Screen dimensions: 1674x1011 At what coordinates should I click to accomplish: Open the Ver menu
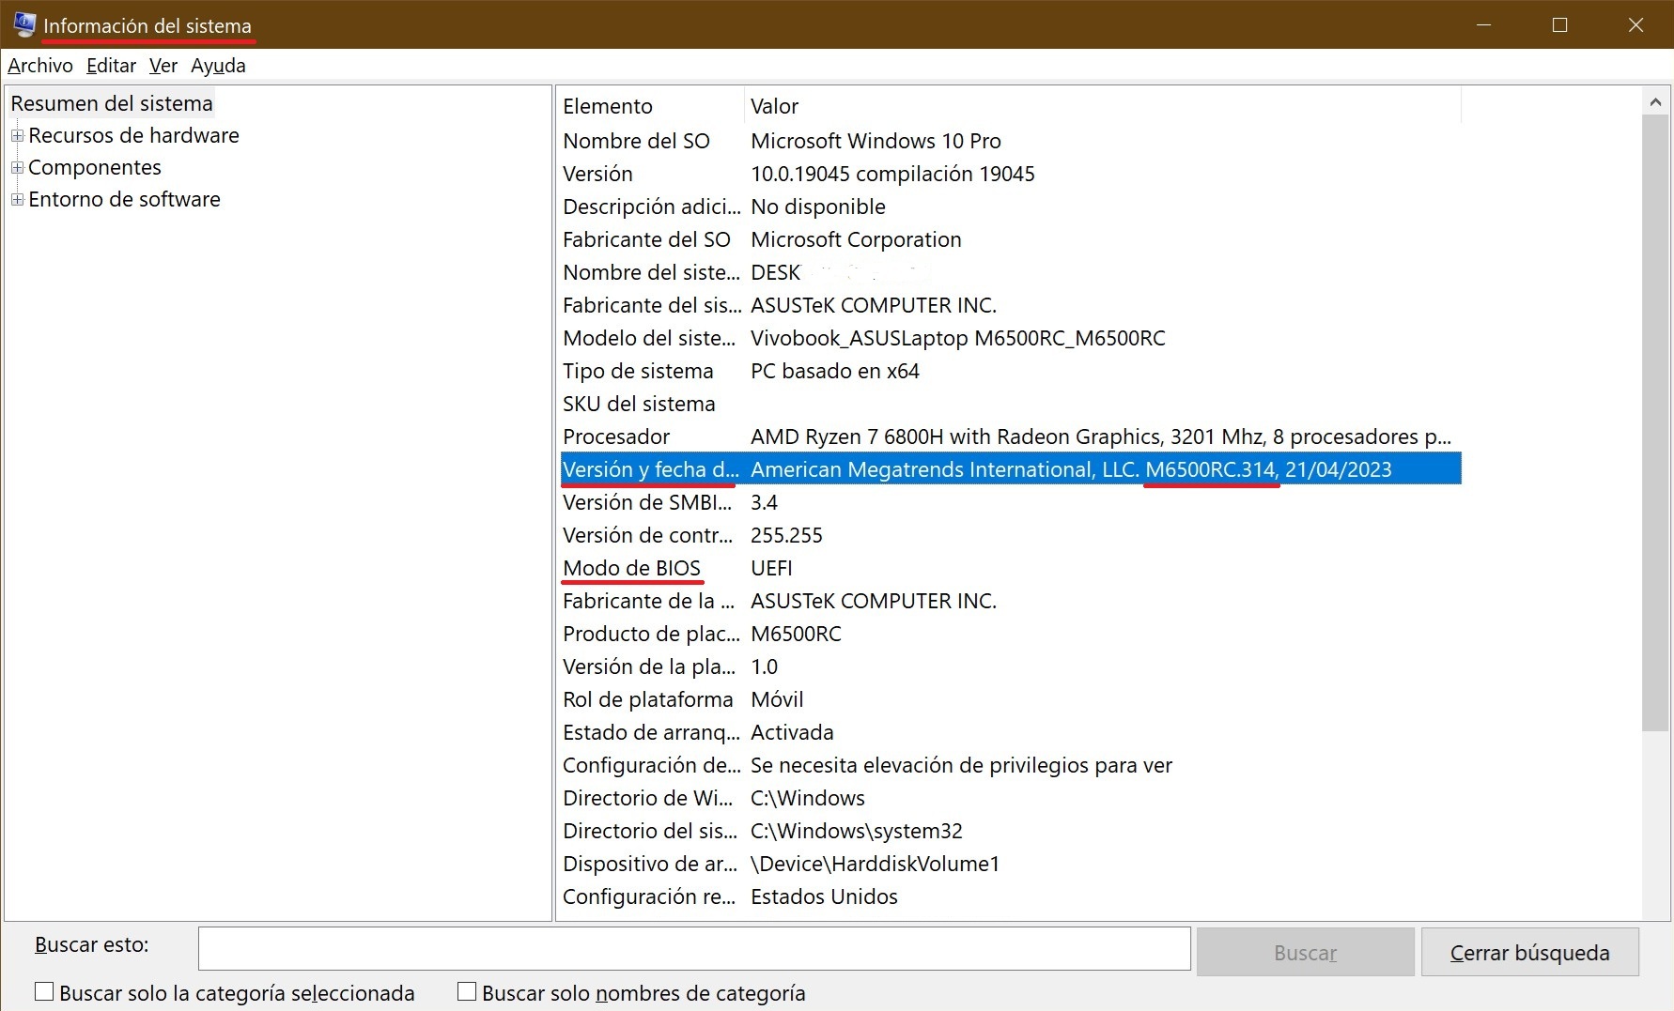pos(163,66)
